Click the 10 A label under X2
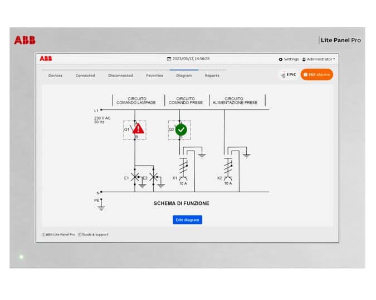 pyautogui.click(x=228, y=184)
